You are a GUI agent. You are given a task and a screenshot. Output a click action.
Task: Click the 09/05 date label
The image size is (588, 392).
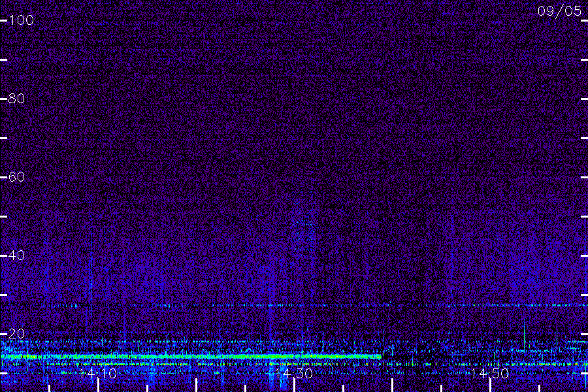click(x=559, y=11)
